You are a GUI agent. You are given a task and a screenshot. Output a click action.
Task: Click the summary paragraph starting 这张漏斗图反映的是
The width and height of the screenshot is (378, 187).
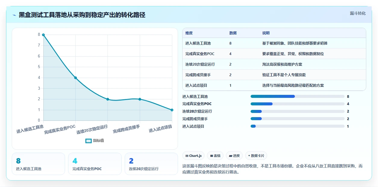273,169
